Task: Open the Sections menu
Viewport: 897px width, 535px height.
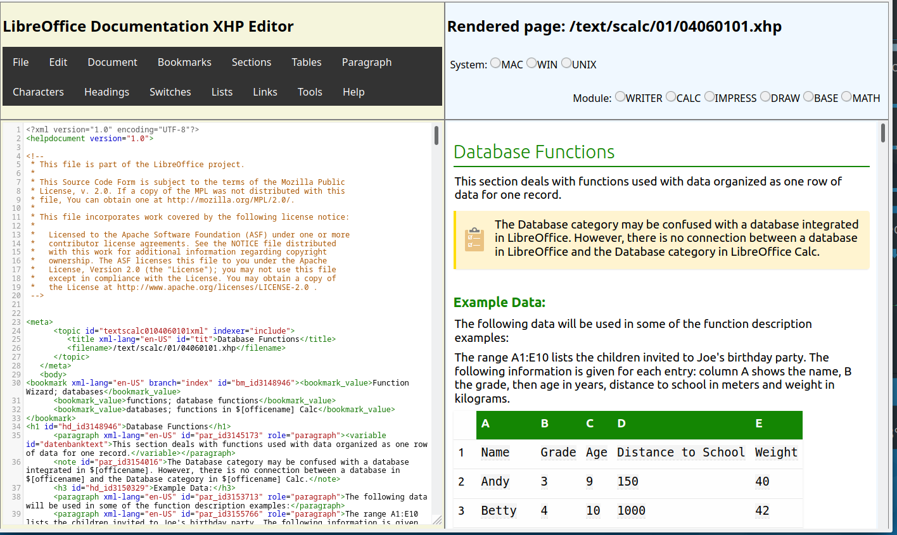Action: click(251, 62)
